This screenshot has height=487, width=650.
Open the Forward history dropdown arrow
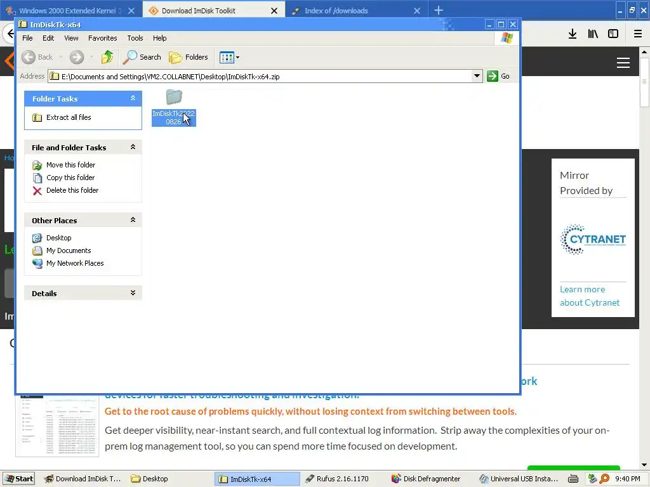(91, 57)
